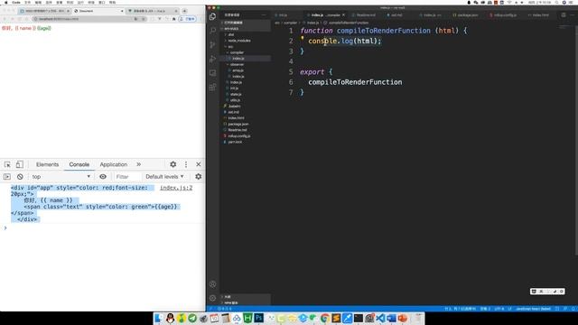
Task: Expand more DevTools tabs with the chevron
Action: click(138, 164)
